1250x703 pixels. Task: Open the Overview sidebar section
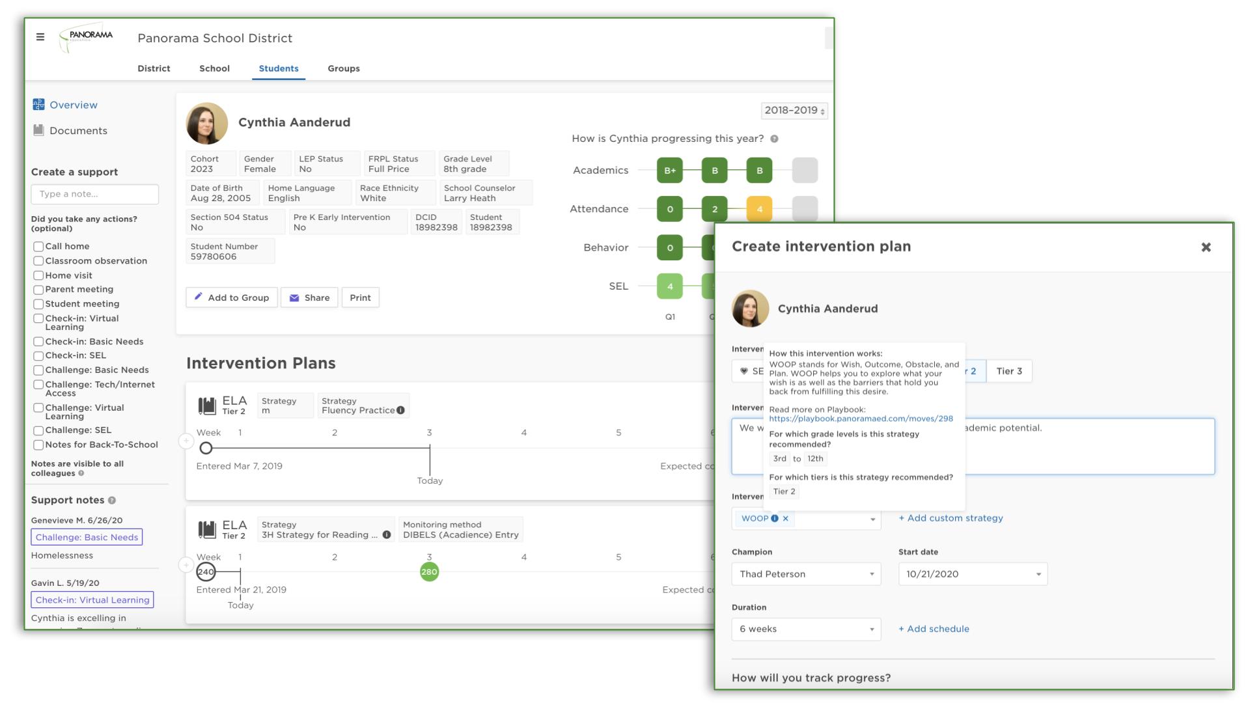[73, 104]
